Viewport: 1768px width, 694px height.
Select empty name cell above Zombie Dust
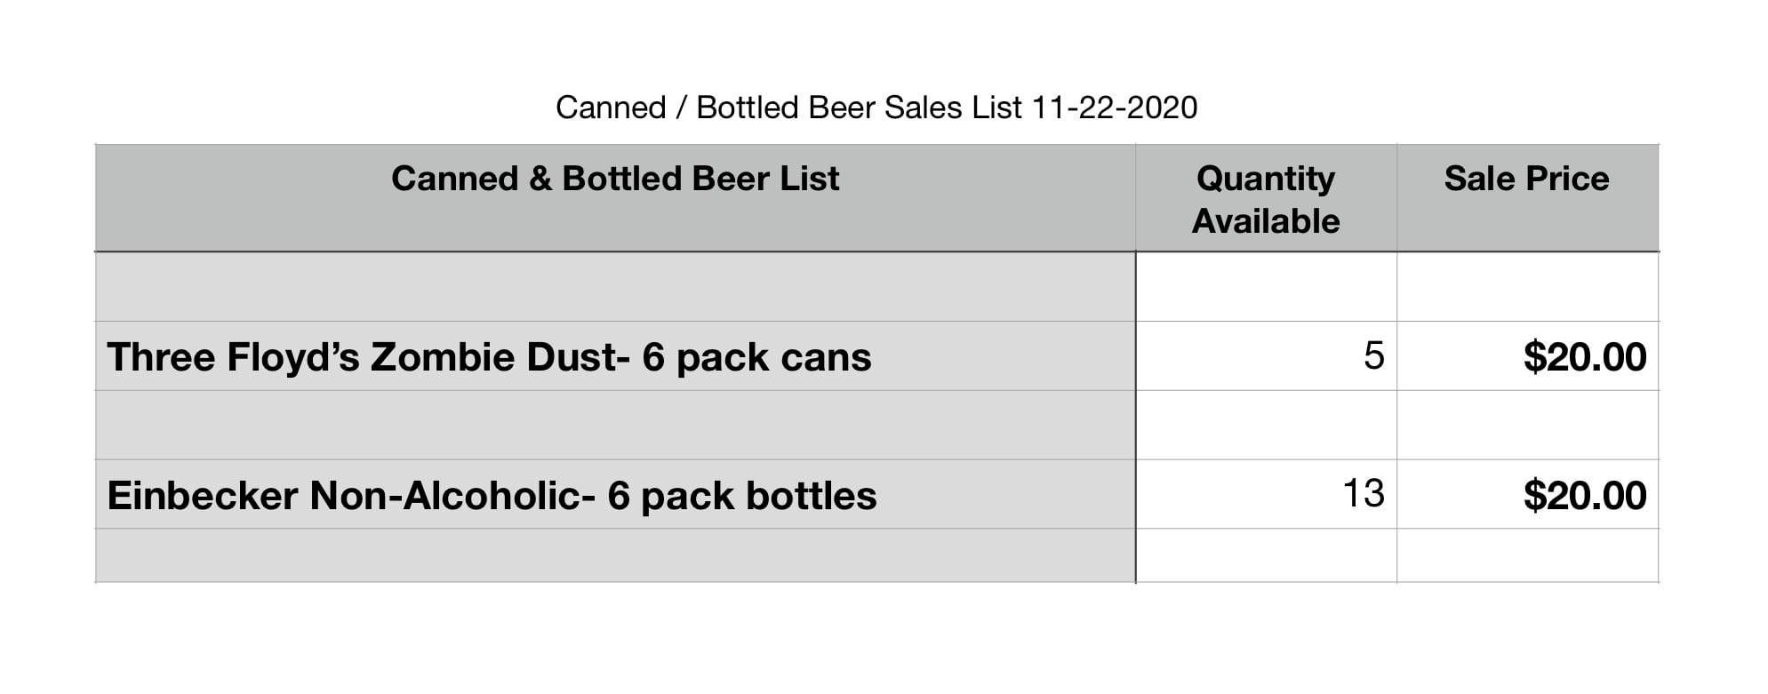[x=615, y=287]
